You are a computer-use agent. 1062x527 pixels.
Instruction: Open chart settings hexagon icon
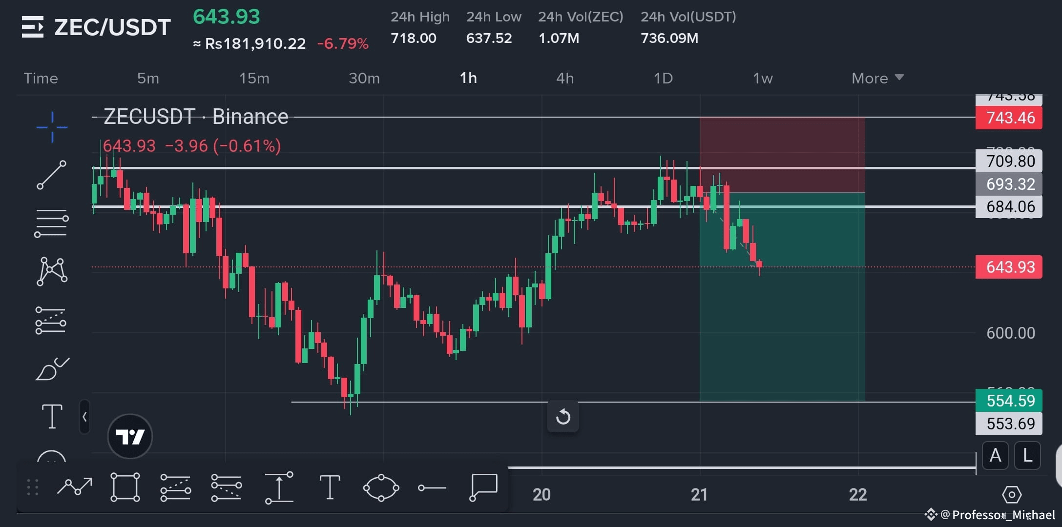click(x=1011, y=495)
